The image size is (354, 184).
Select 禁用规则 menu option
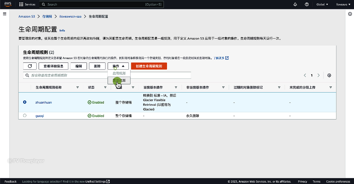(x=119, y=80)
